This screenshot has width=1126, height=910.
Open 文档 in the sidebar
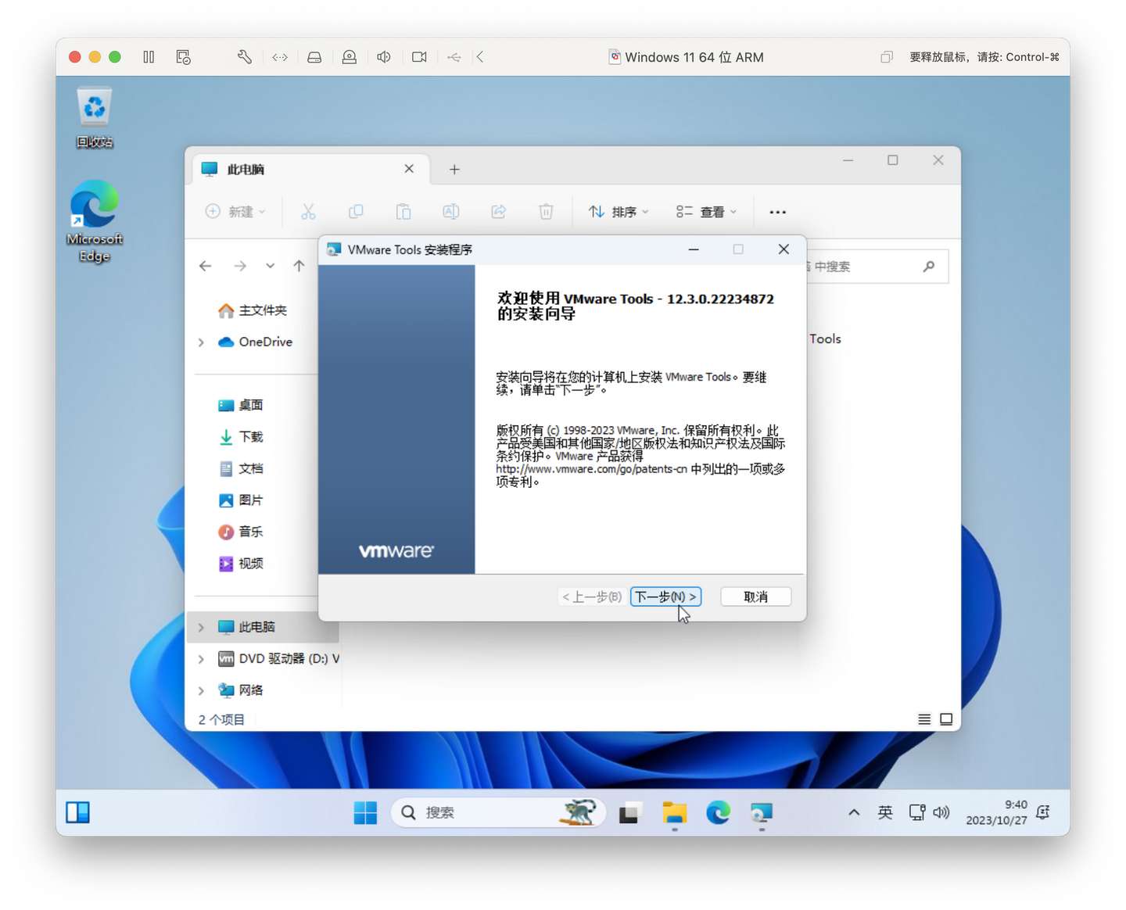click(x=241, y=468)
